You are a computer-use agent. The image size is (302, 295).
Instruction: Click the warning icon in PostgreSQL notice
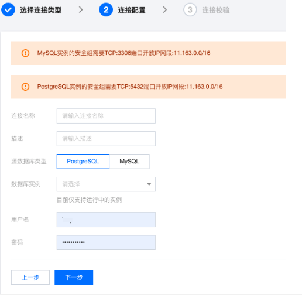pos(25,87)
